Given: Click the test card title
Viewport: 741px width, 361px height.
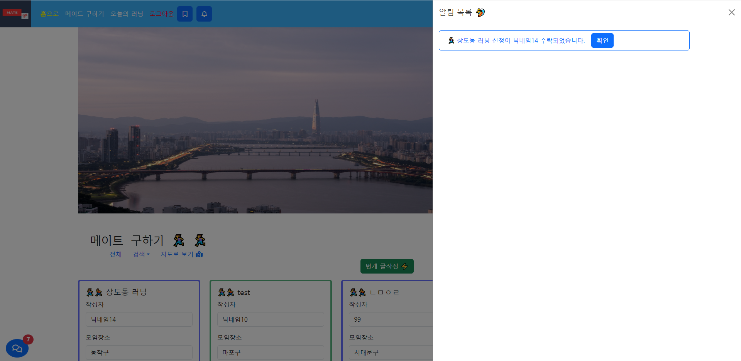Looking at the screenshot, I should [x=244, y=293].
